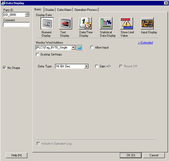Click the >>Extended link
Image resolution: width=169 pixels, height=161 pixels.
[x=145, y=43]
